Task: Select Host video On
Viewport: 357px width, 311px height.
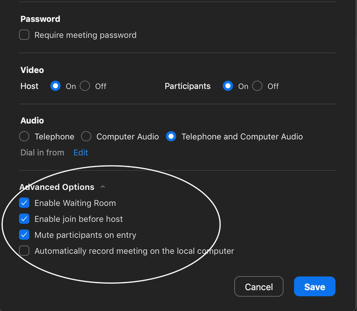Action: pos(56,86)
